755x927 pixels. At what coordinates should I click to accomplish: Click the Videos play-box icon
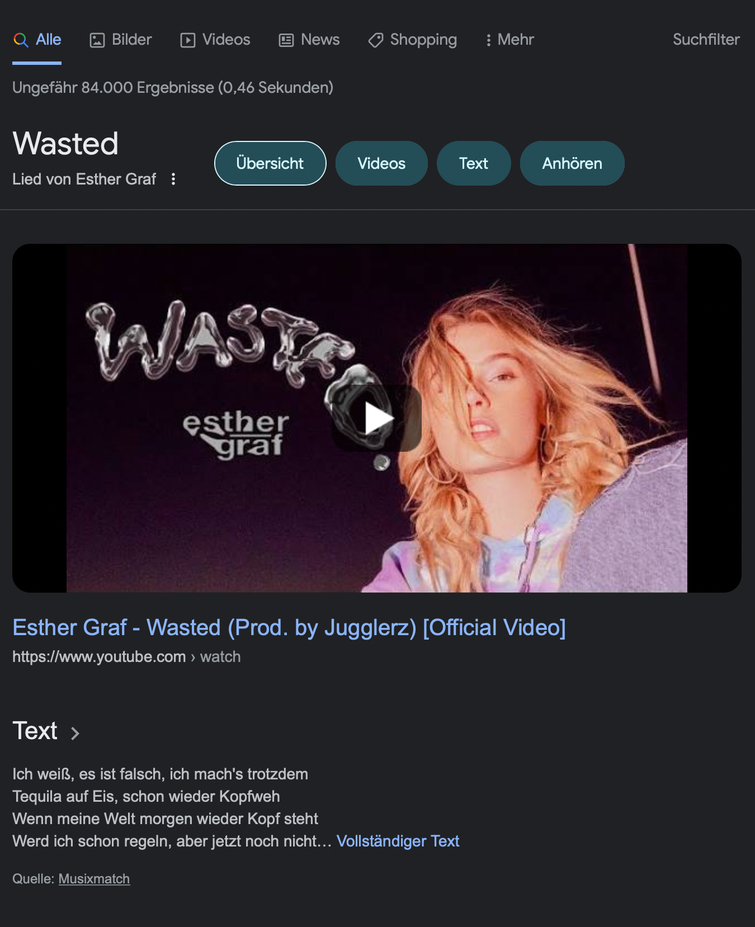(x=188, y=40)
